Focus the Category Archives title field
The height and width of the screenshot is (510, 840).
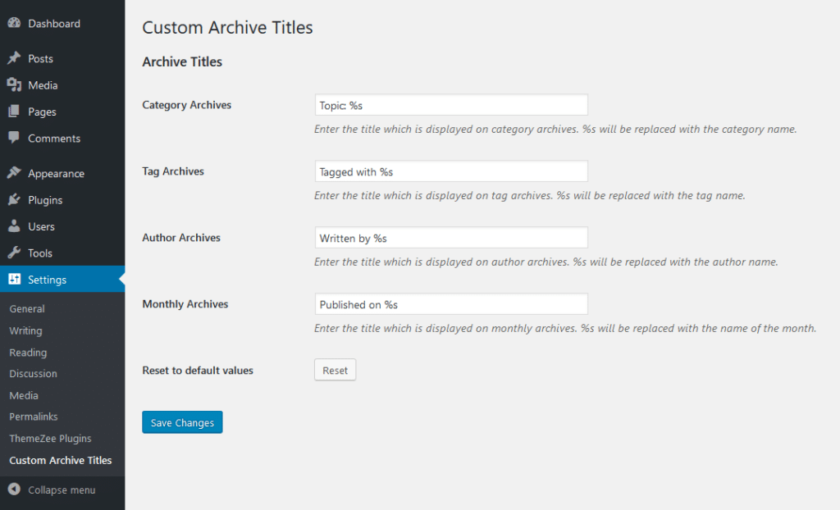click(451, 104)
